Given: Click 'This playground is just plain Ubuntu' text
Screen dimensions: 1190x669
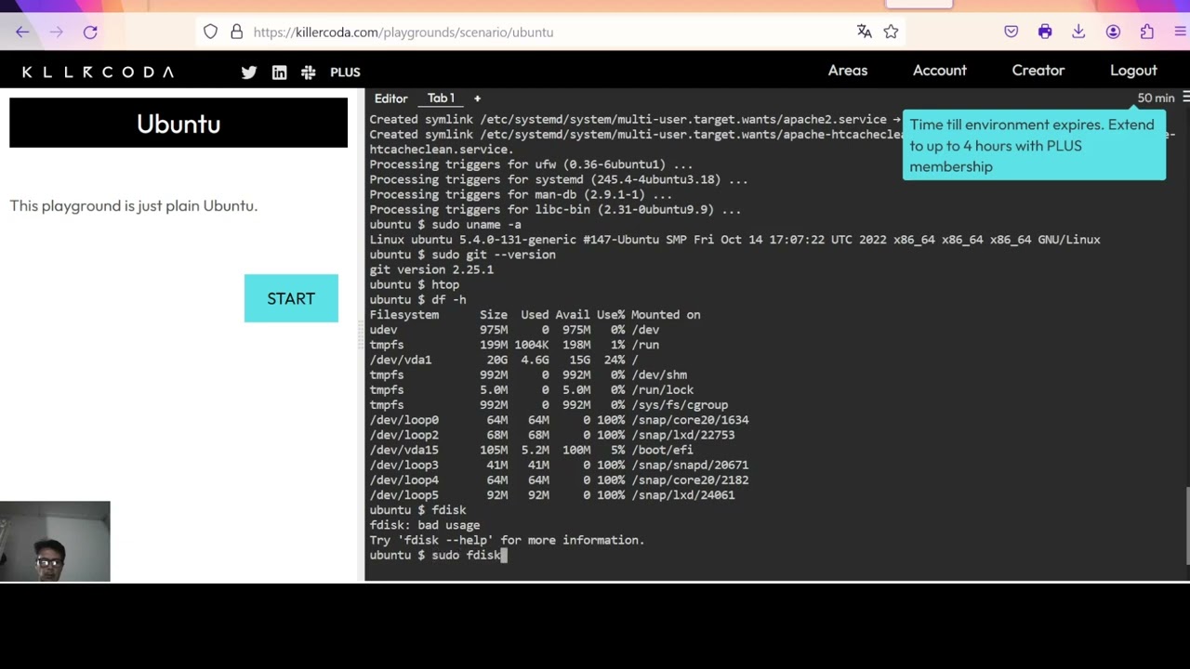Looking at the screenshot, I should point(134,205).
